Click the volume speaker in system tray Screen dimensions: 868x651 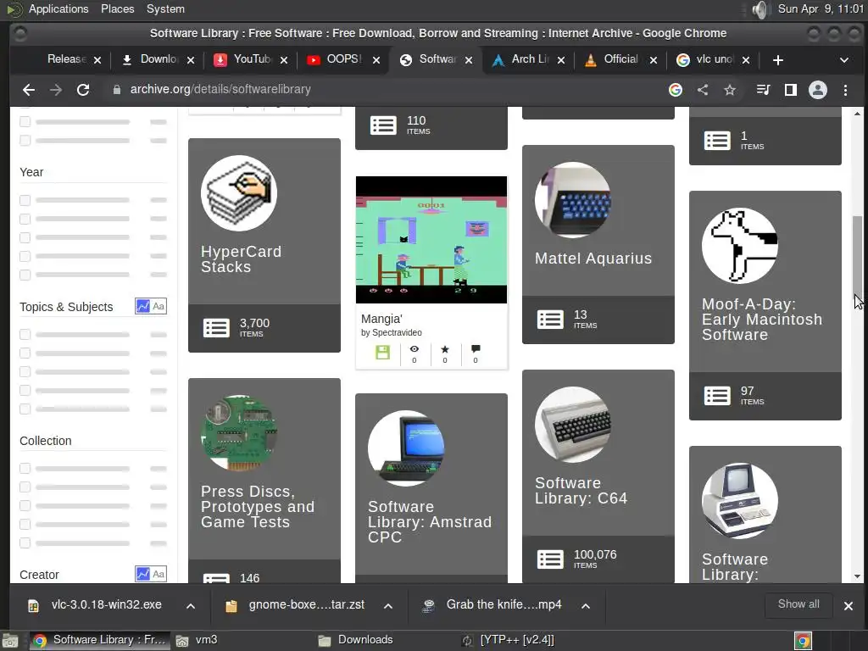tap(761, 9)
